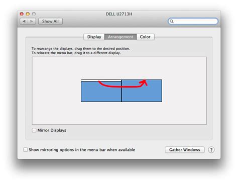Open help with the question mark button
This screenshot has width=238, height=183.
point(211,150)
